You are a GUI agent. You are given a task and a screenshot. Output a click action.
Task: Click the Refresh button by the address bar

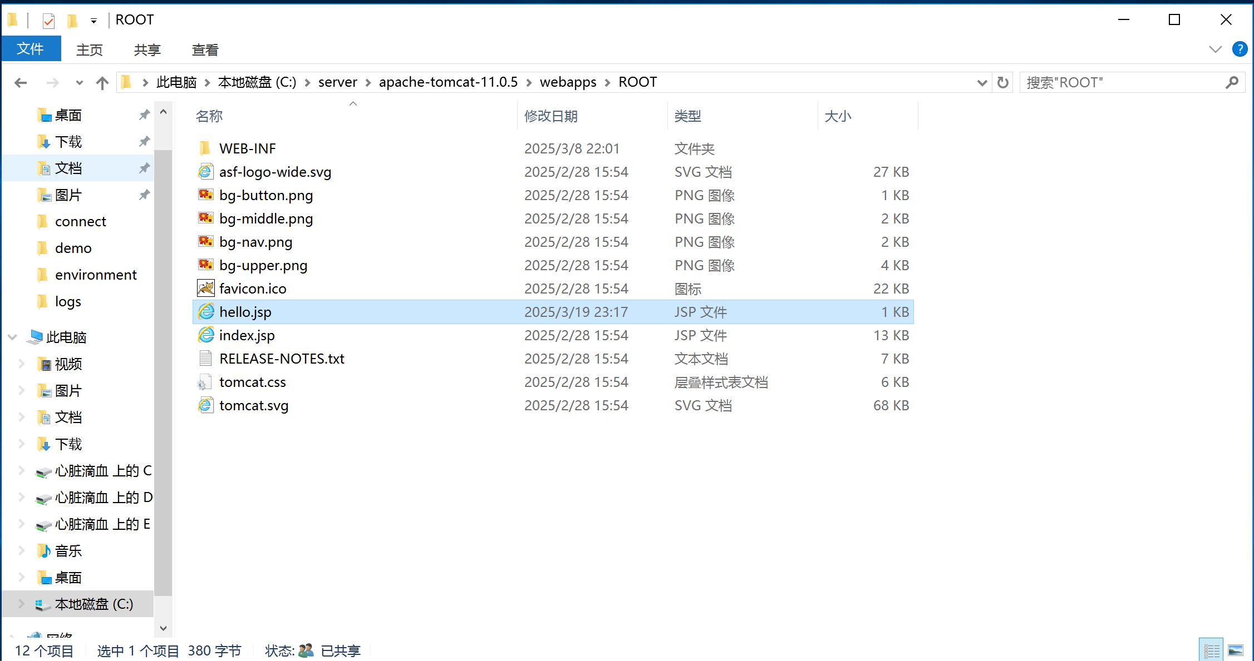[x=1003, y=83]
